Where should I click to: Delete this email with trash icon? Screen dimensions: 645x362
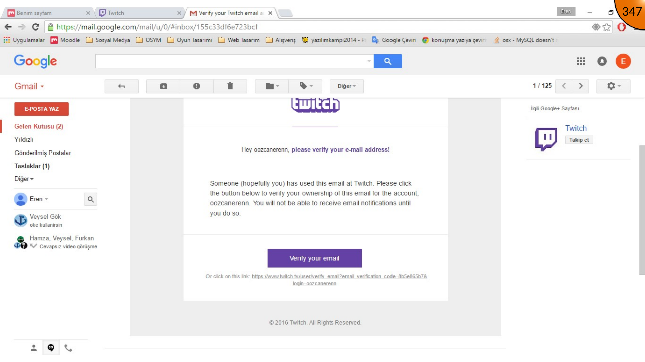coord(230,86)
